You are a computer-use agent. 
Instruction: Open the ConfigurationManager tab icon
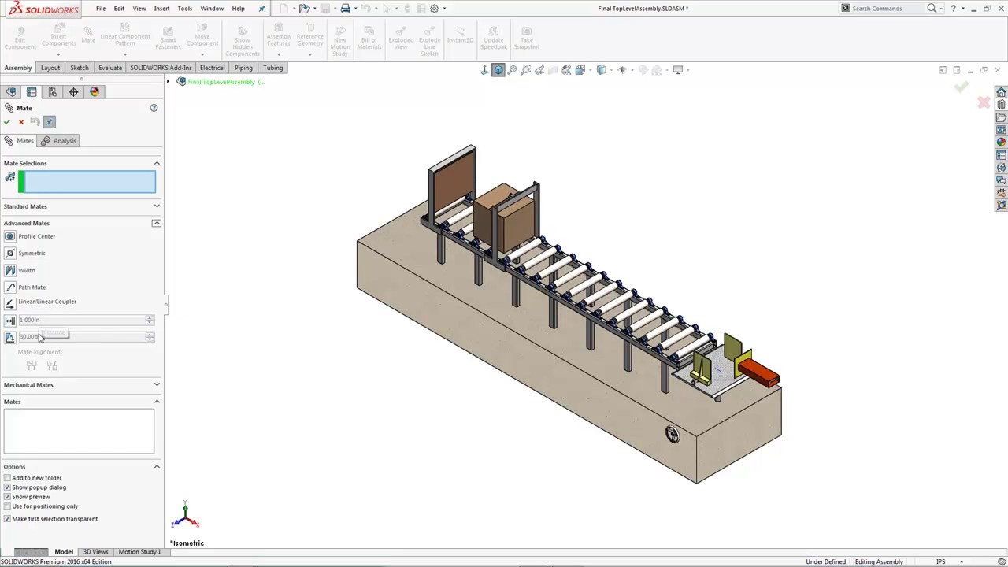click(53, 92)
